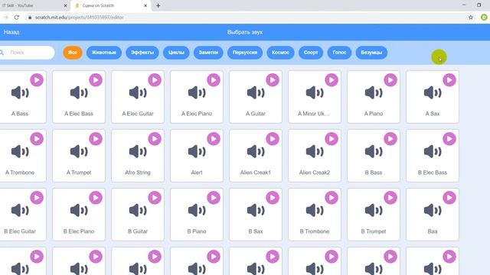490x275 pixels.
Task: Choose the A Elec Guitar speaker icon
Action: coord(138,93)
